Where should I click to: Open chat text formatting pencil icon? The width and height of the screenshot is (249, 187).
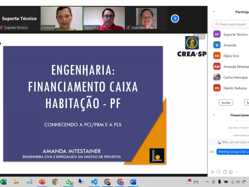[212, 172]
